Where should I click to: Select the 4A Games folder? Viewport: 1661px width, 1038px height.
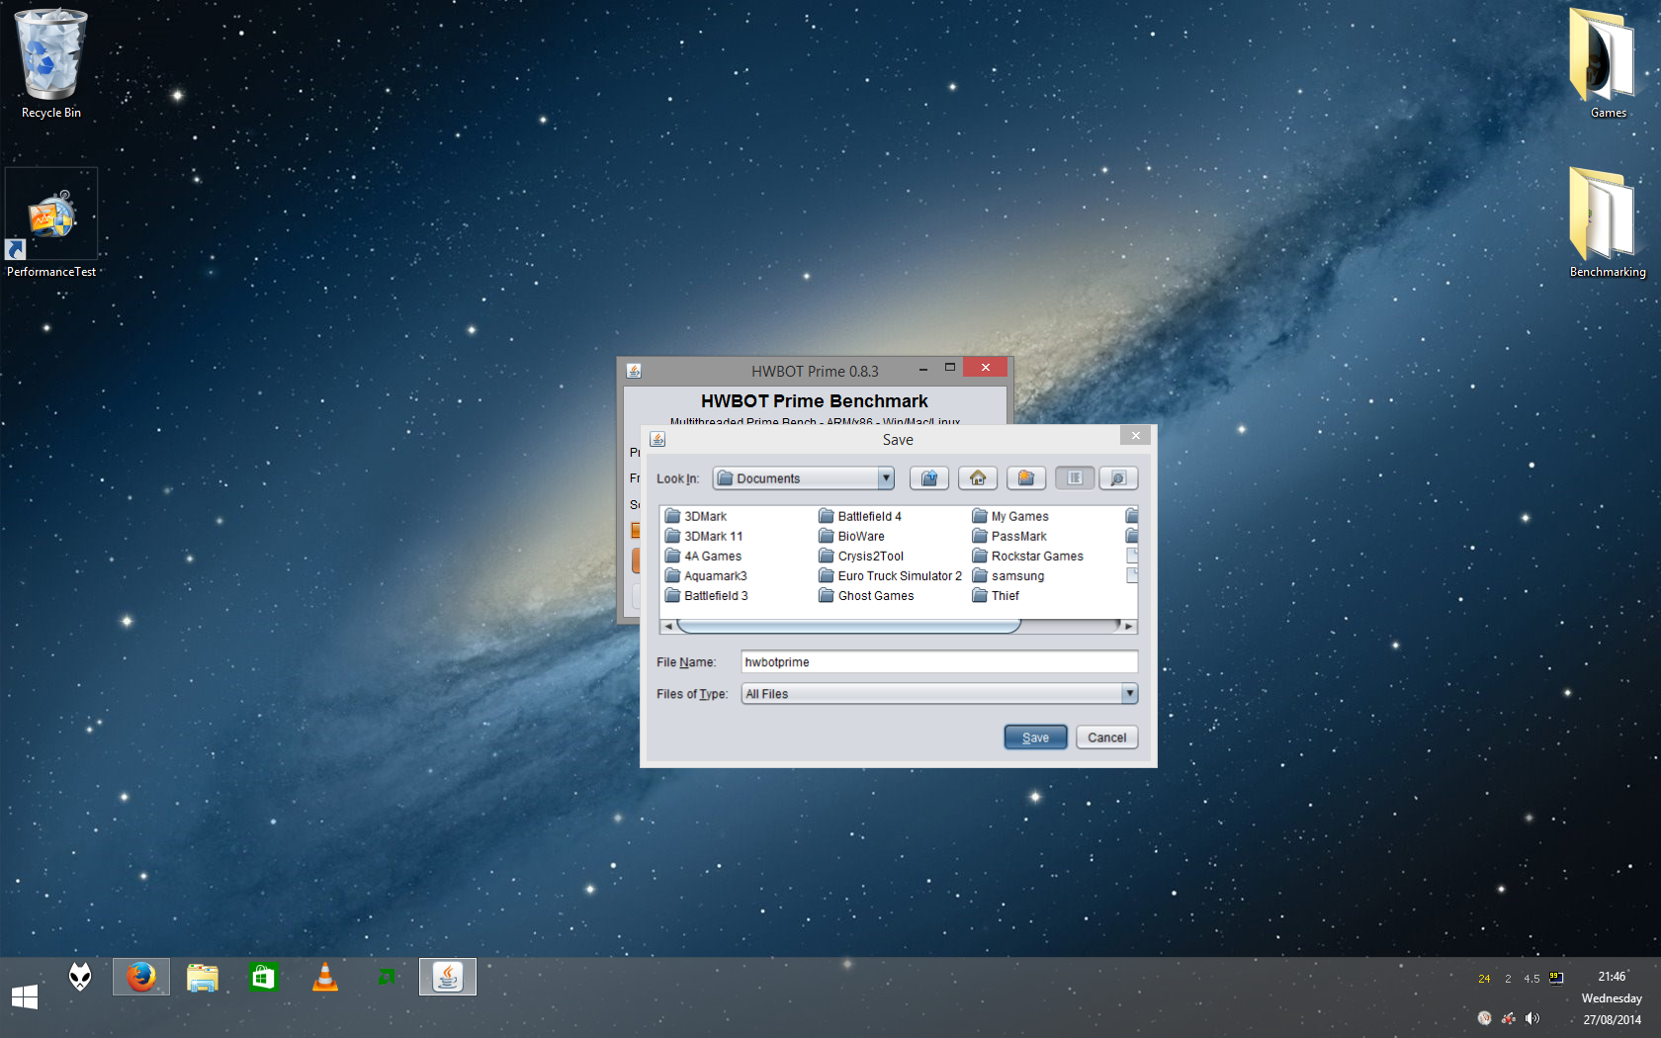click(x=703, y=556)
